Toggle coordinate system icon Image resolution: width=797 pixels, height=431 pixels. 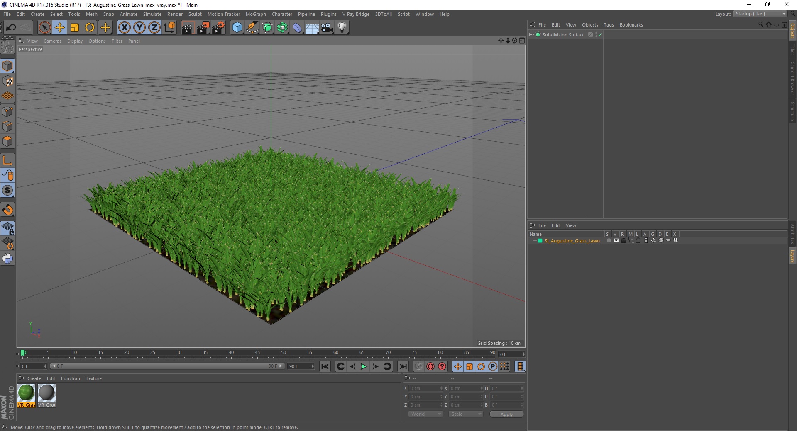169,28
